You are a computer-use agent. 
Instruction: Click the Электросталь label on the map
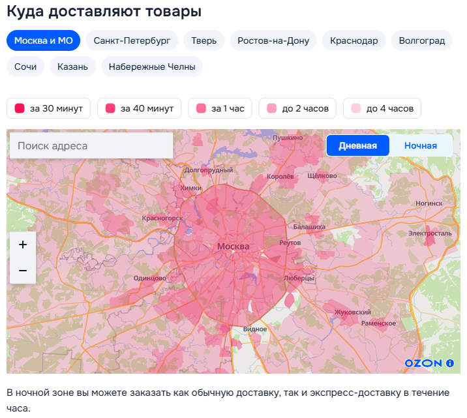pyautogui.click(x=430, y=233)
